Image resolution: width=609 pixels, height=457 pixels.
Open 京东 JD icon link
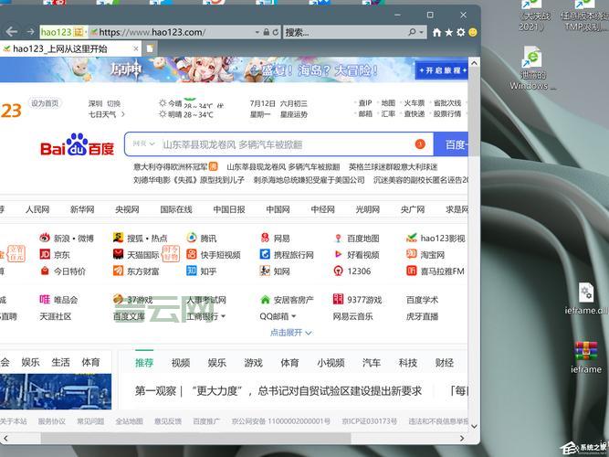click(55, 255)
